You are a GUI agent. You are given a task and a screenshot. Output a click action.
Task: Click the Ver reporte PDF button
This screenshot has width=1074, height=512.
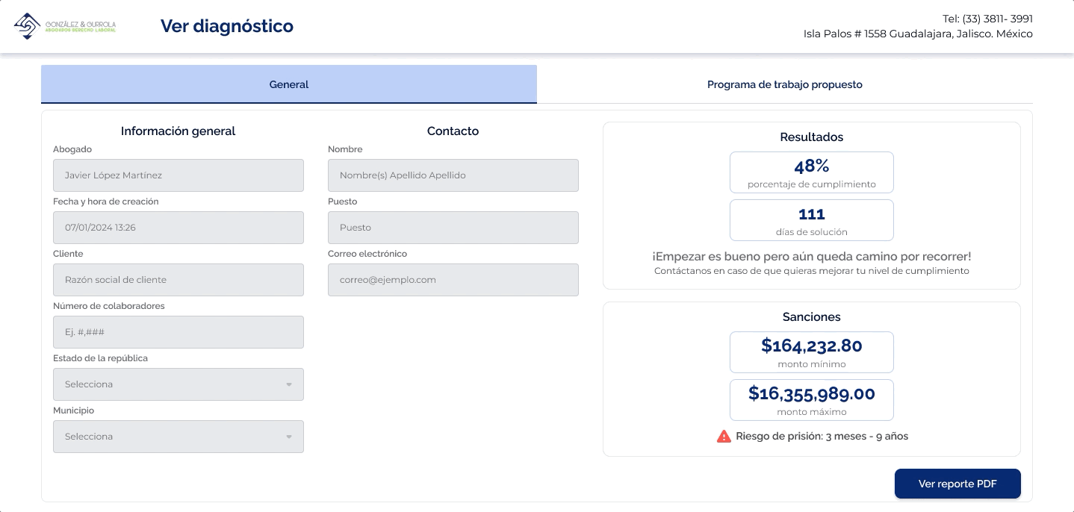point(957,484)
